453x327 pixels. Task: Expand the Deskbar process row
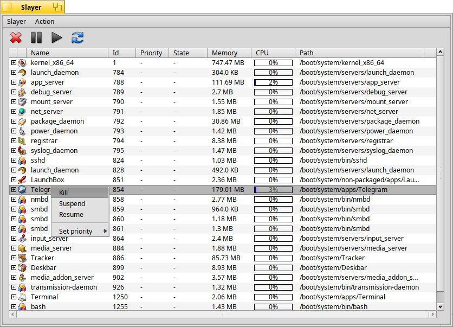coord(14,267)
